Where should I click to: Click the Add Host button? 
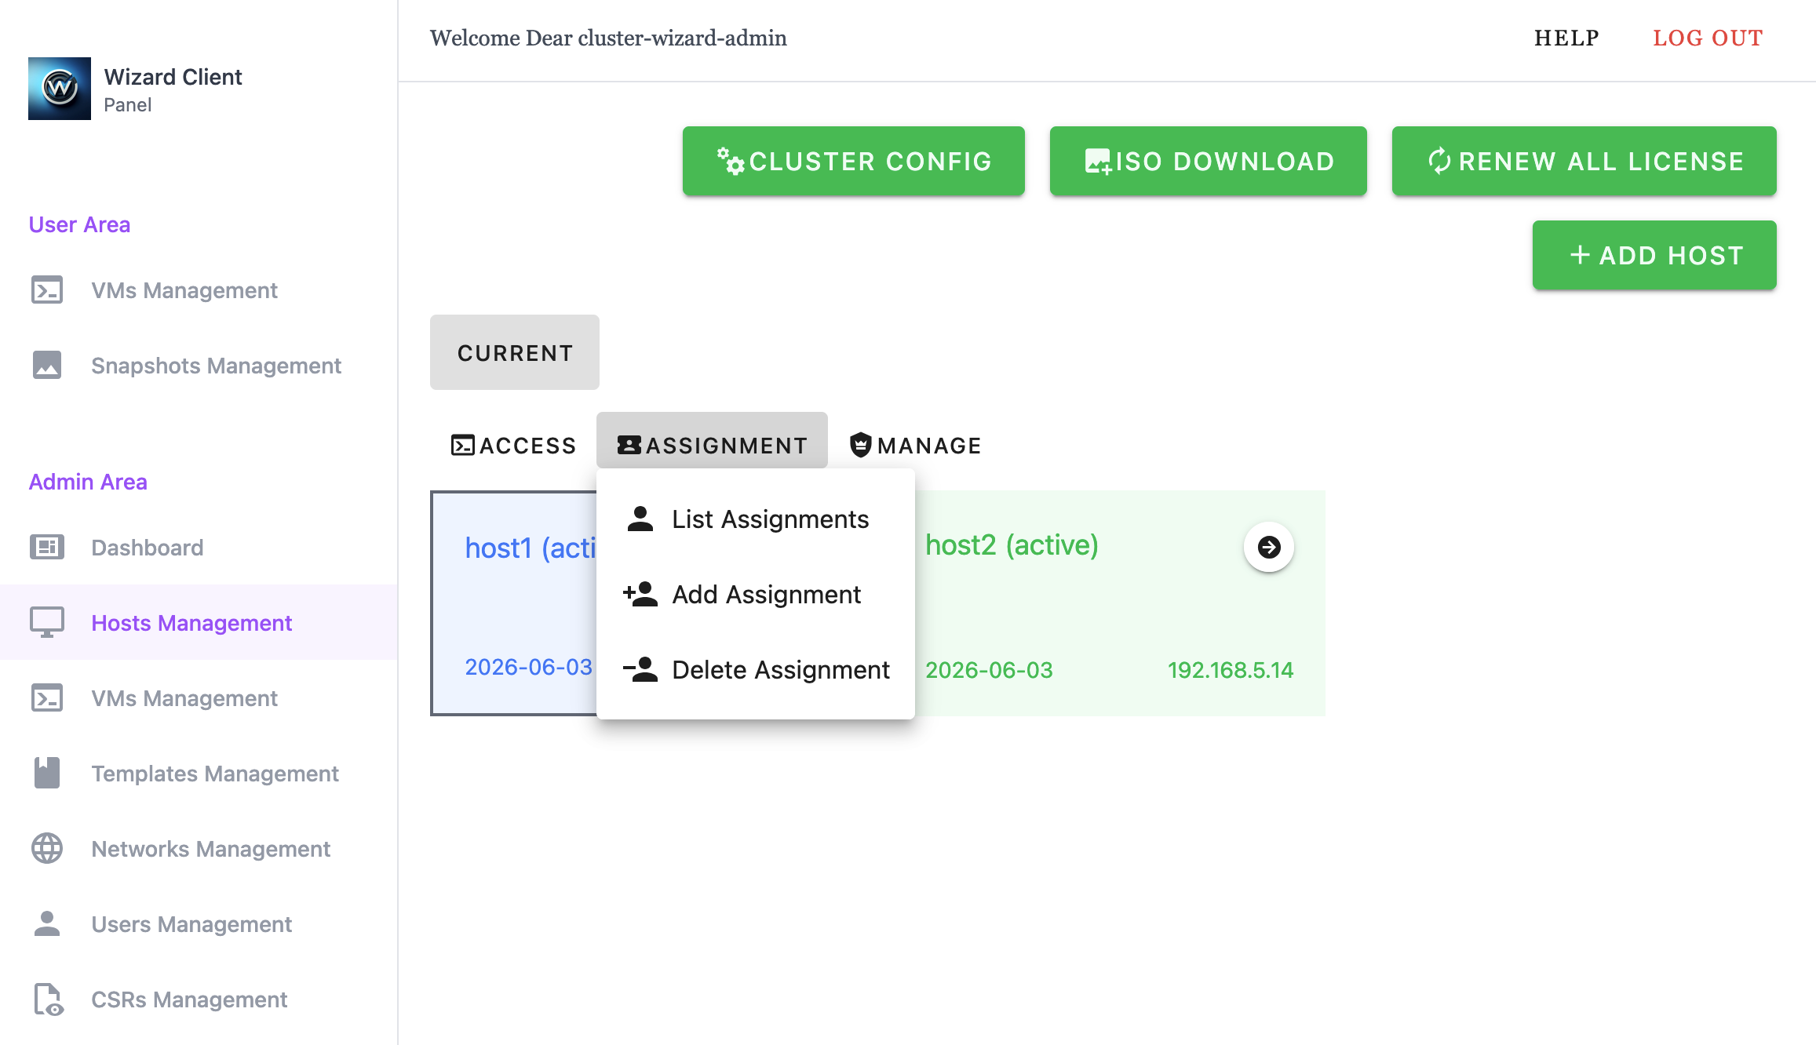click(x=1654, y=255)
